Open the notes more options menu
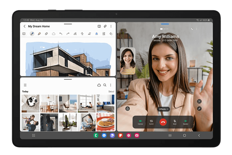 tap(111, 26)
